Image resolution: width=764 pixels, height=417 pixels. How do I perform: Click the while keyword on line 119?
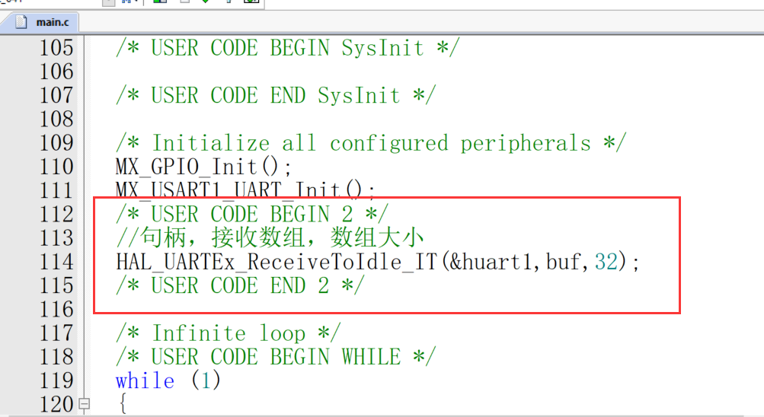[145, 380]
